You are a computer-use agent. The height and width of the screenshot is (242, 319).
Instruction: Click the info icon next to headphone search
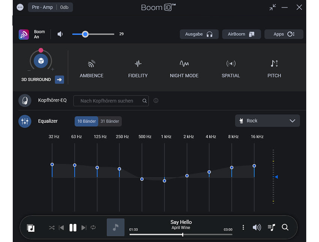(156, 101)
